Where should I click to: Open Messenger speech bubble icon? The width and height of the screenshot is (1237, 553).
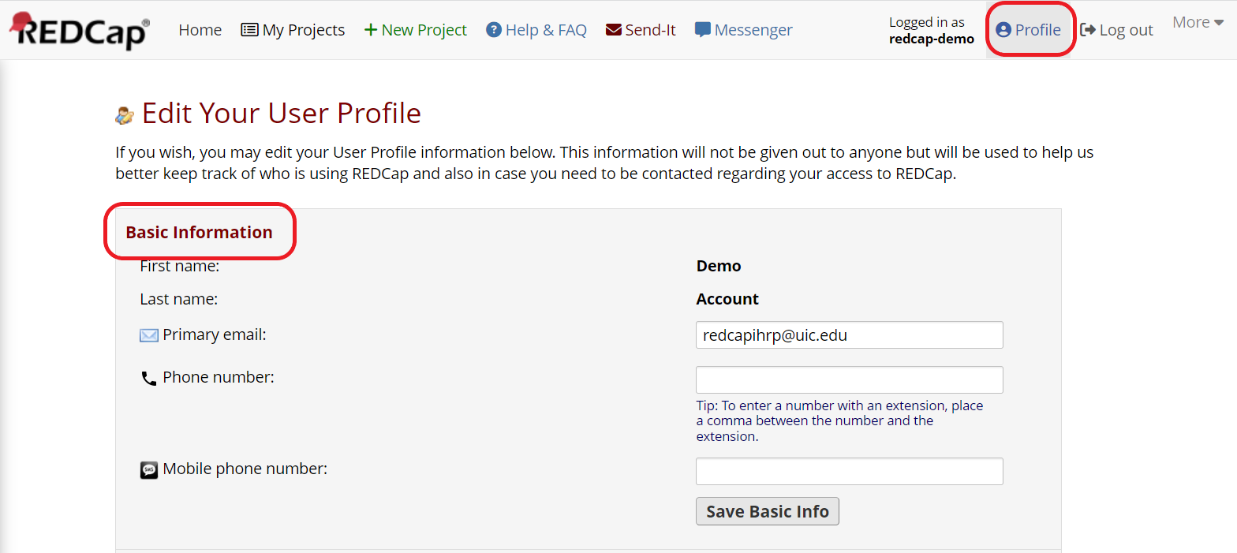[702, 30]
